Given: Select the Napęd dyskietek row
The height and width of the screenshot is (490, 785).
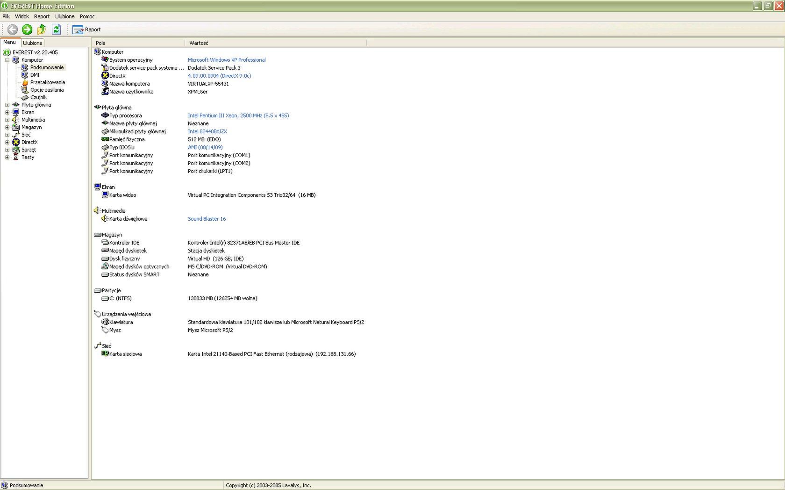Looking at the screenshot, I should (x=164, y=251).
